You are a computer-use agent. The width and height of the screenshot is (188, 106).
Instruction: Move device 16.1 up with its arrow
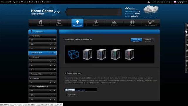[50, 95]
